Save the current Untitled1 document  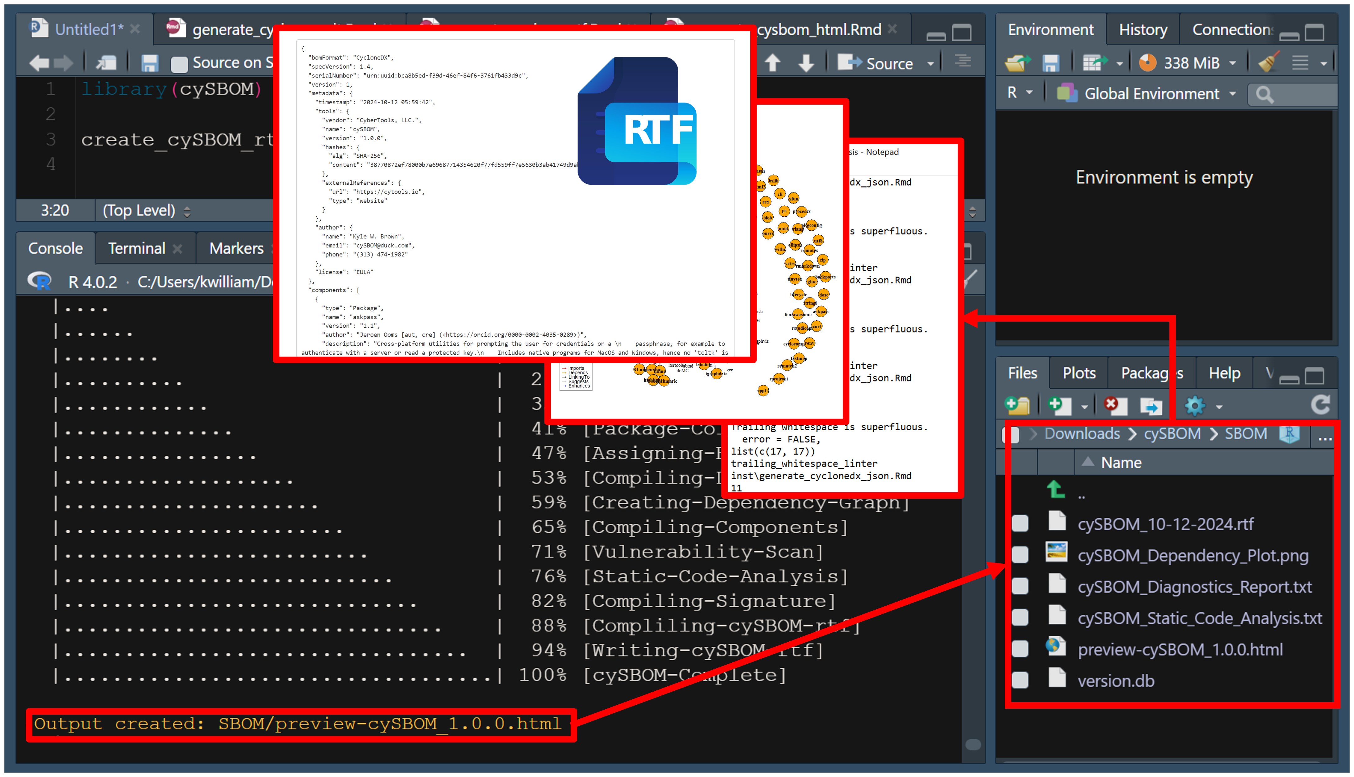pos(149,63)
